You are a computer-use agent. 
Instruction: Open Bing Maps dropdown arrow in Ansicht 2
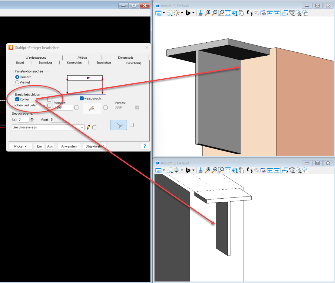[193, 13]
